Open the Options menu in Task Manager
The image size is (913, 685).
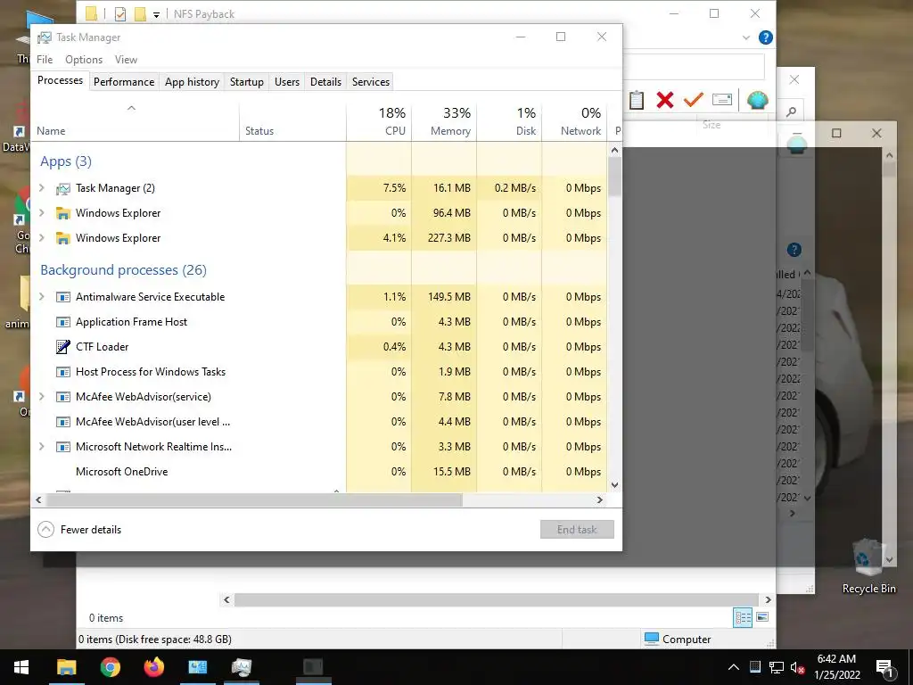(84, 60)
